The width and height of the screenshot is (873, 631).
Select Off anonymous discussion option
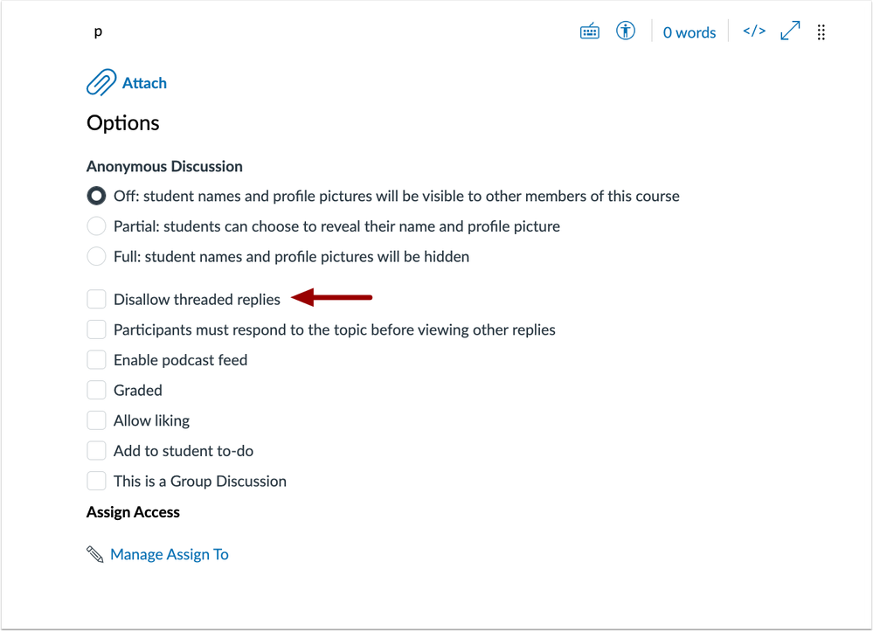tap(96, 196)
